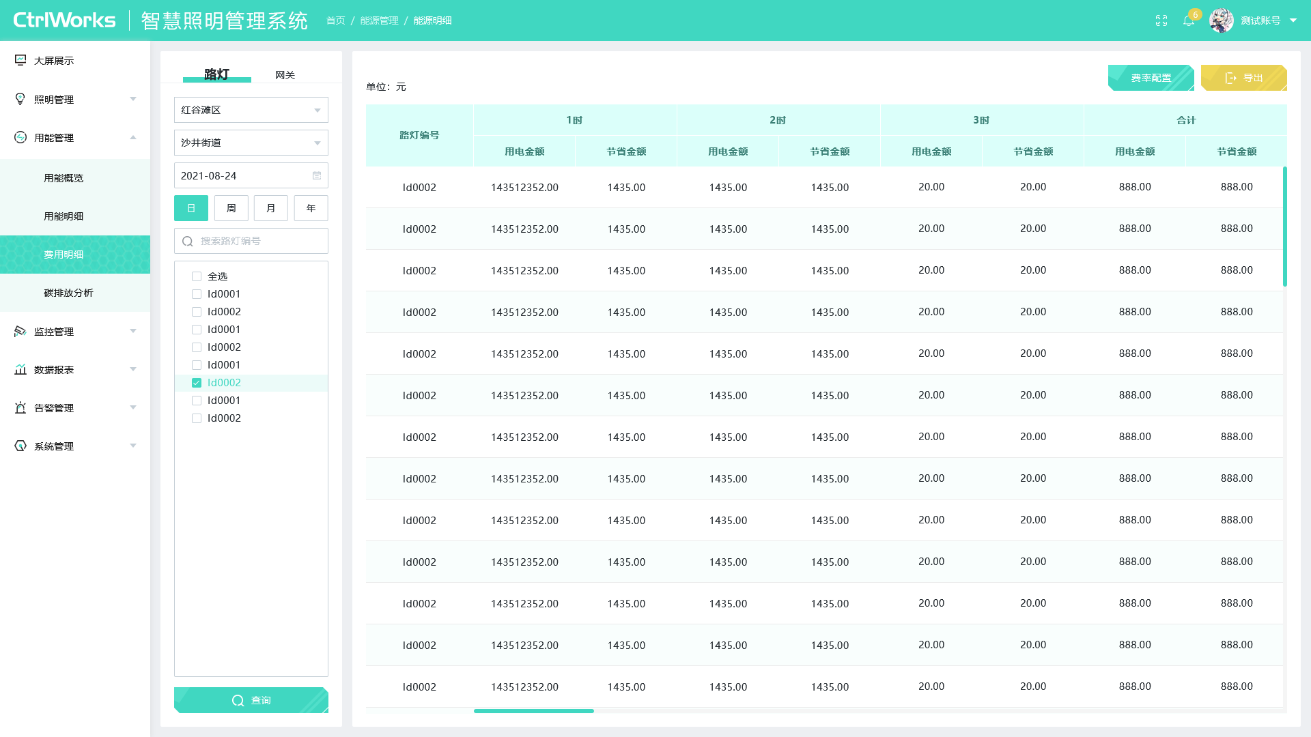Open the 沙井街道 street dropdown
This screenshot has width=1311, height=737.
251,143
